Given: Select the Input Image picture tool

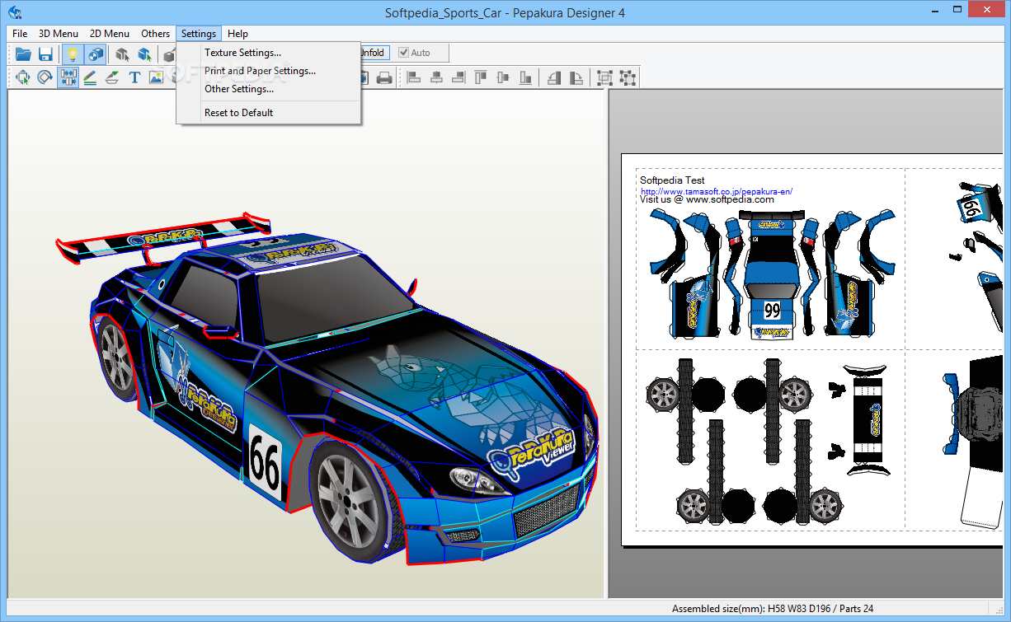Looking at the screenshot, I should click(156, 77).
